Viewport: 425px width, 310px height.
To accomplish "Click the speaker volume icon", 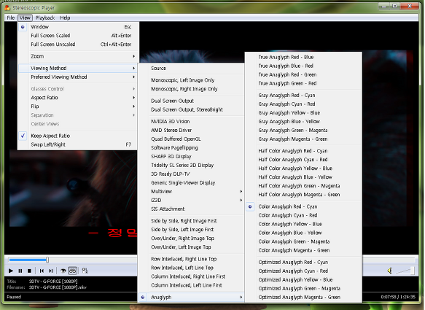I will point(390,271).
